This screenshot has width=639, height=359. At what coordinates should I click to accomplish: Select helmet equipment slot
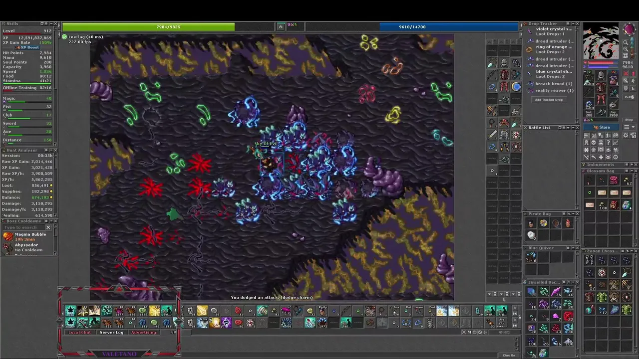(x=601, y=75)
